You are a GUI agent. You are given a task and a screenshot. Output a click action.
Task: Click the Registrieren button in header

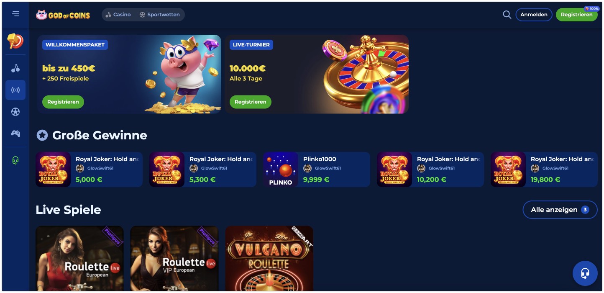click(x=576, y=15)
